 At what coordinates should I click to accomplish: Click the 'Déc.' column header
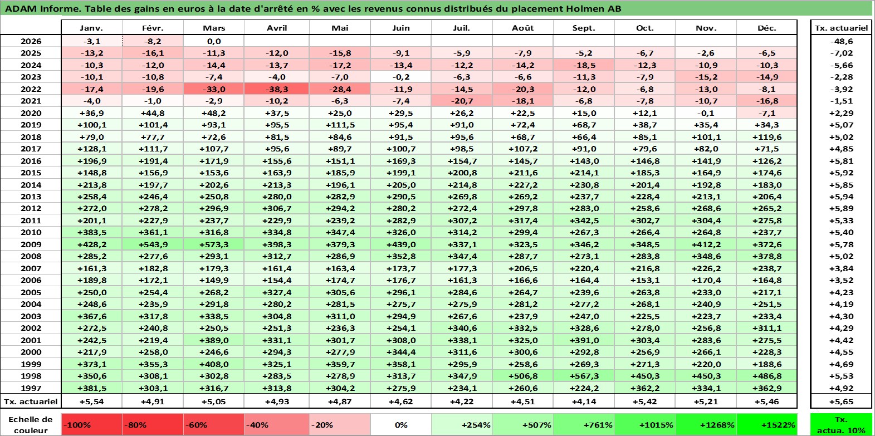point(767,28)
